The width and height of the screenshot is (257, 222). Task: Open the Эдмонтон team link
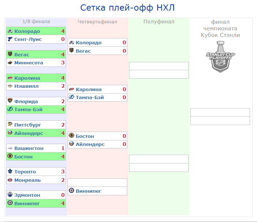[27, 195]
